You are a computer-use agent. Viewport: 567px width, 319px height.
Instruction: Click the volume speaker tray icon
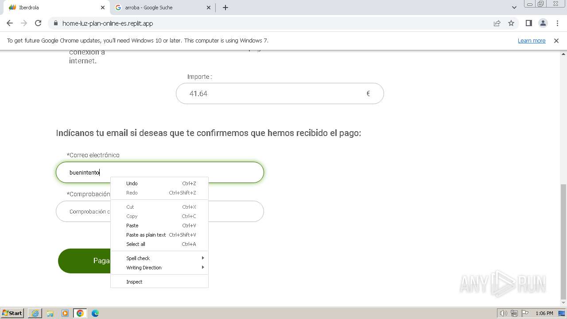[x=503, y=313]
